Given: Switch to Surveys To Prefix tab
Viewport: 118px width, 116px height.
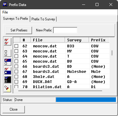Looking at the screenshot, I should [16, 19].
